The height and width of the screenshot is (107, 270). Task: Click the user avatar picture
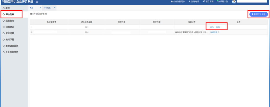pyautogui.click(x=234, y=2)
